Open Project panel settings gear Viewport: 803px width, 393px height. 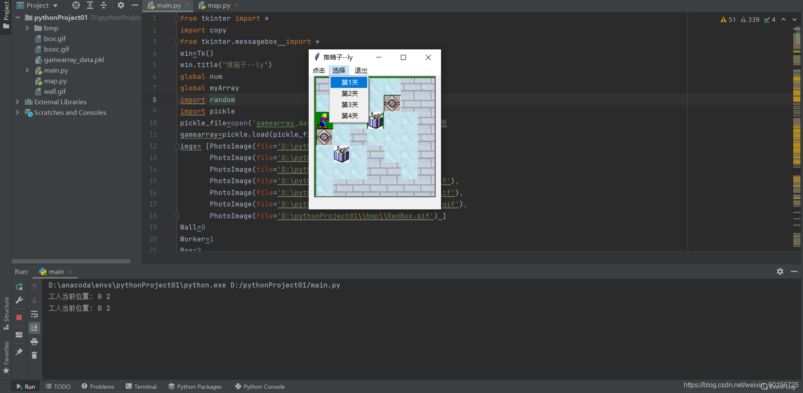click(x=121, y=5)
